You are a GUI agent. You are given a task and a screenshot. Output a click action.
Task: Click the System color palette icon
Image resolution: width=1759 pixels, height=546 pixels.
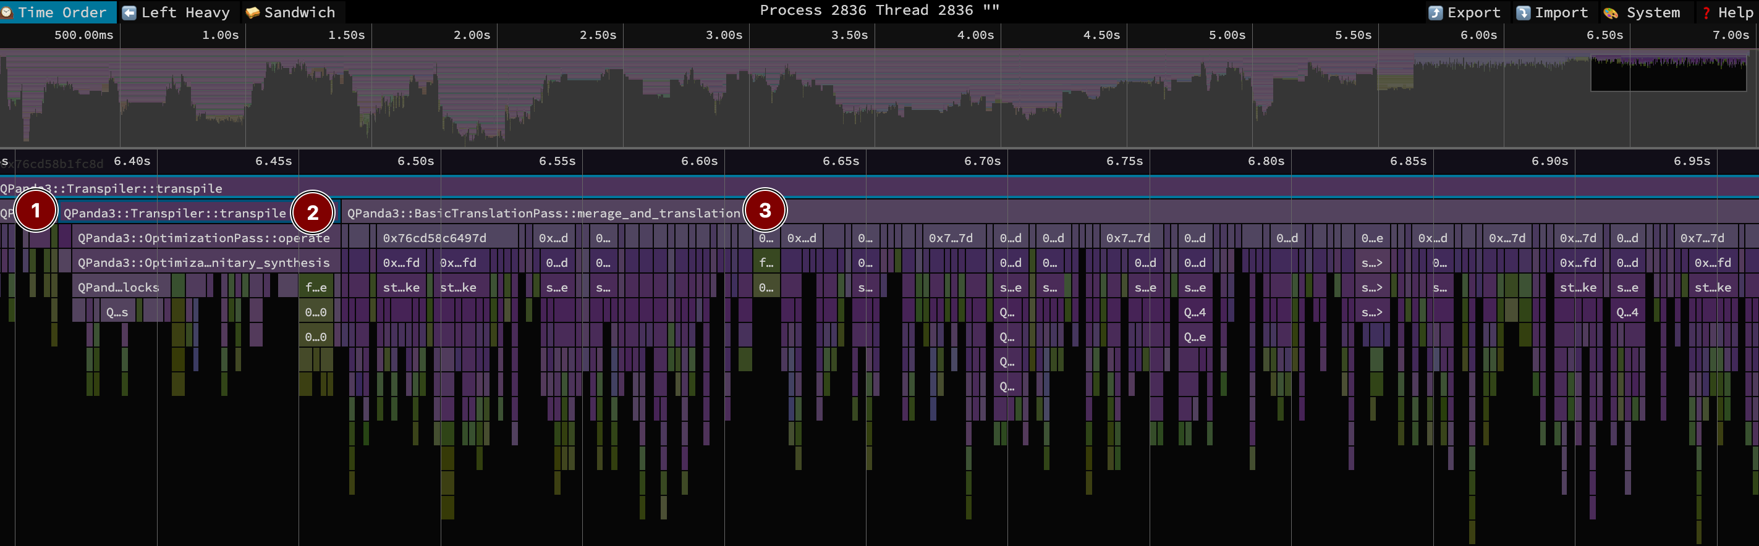[x=1611, y=12]
